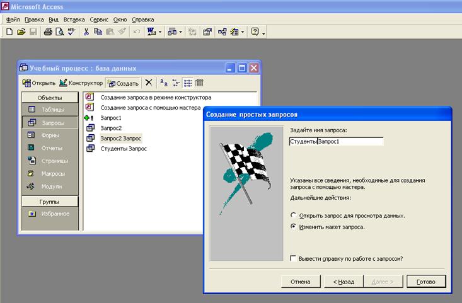Viewport: 462px width, 303px height.
Task: Click the Delete X icon in database window
Action: pyautogui.click(x=149, y=83)
